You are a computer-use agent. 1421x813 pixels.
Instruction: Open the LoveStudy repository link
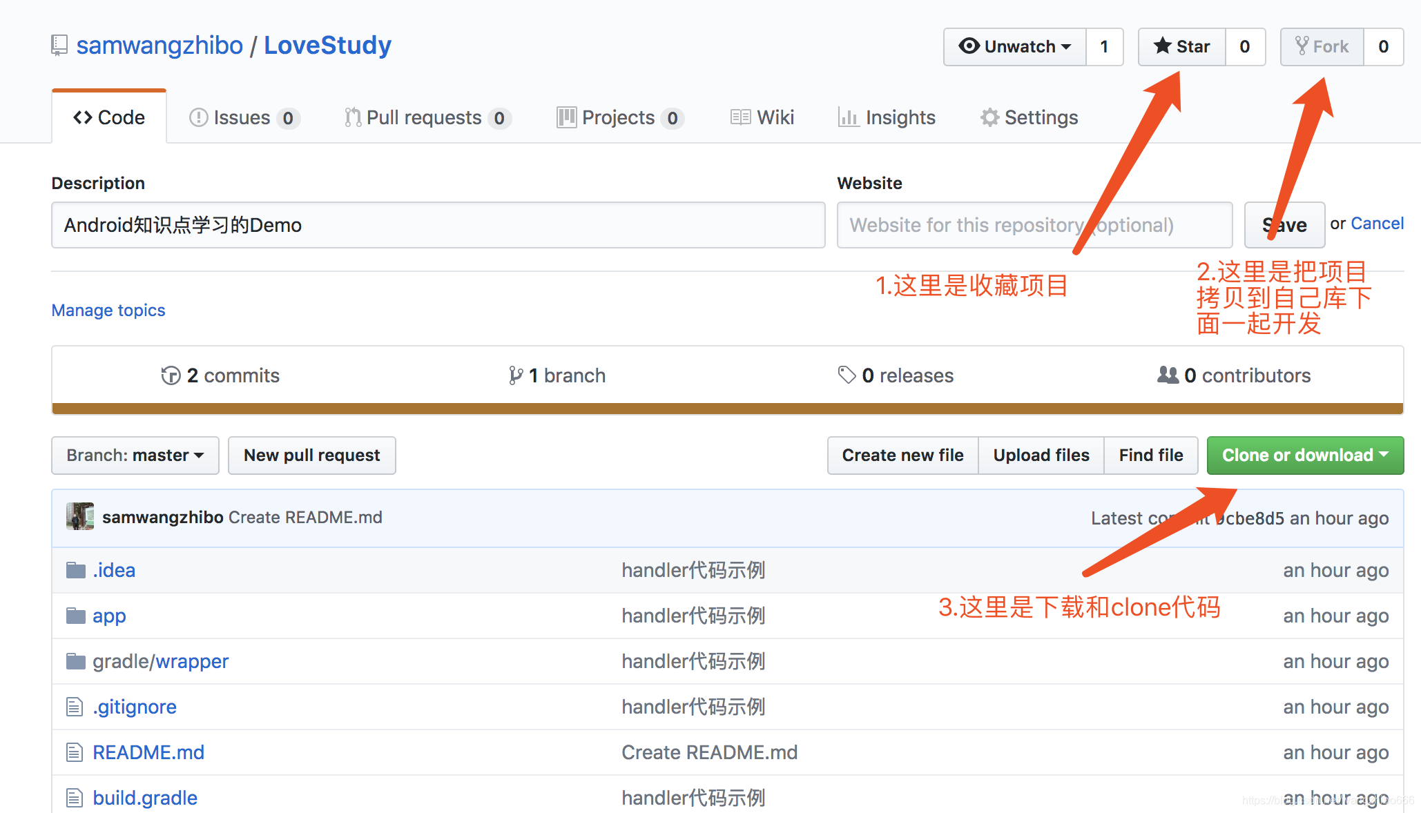point(327,46)
